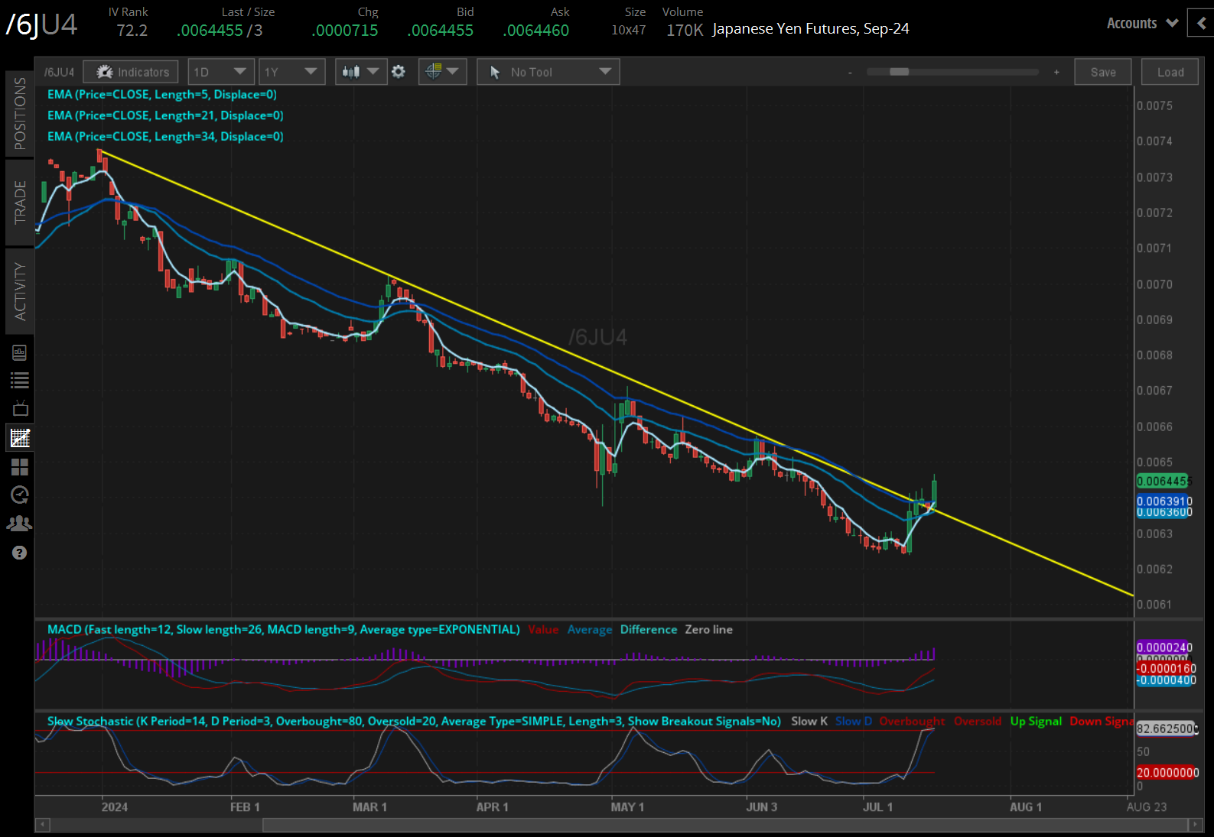Expand the 1Y range dropdown
Screen dimensions: 1214x837
[291, 72]
